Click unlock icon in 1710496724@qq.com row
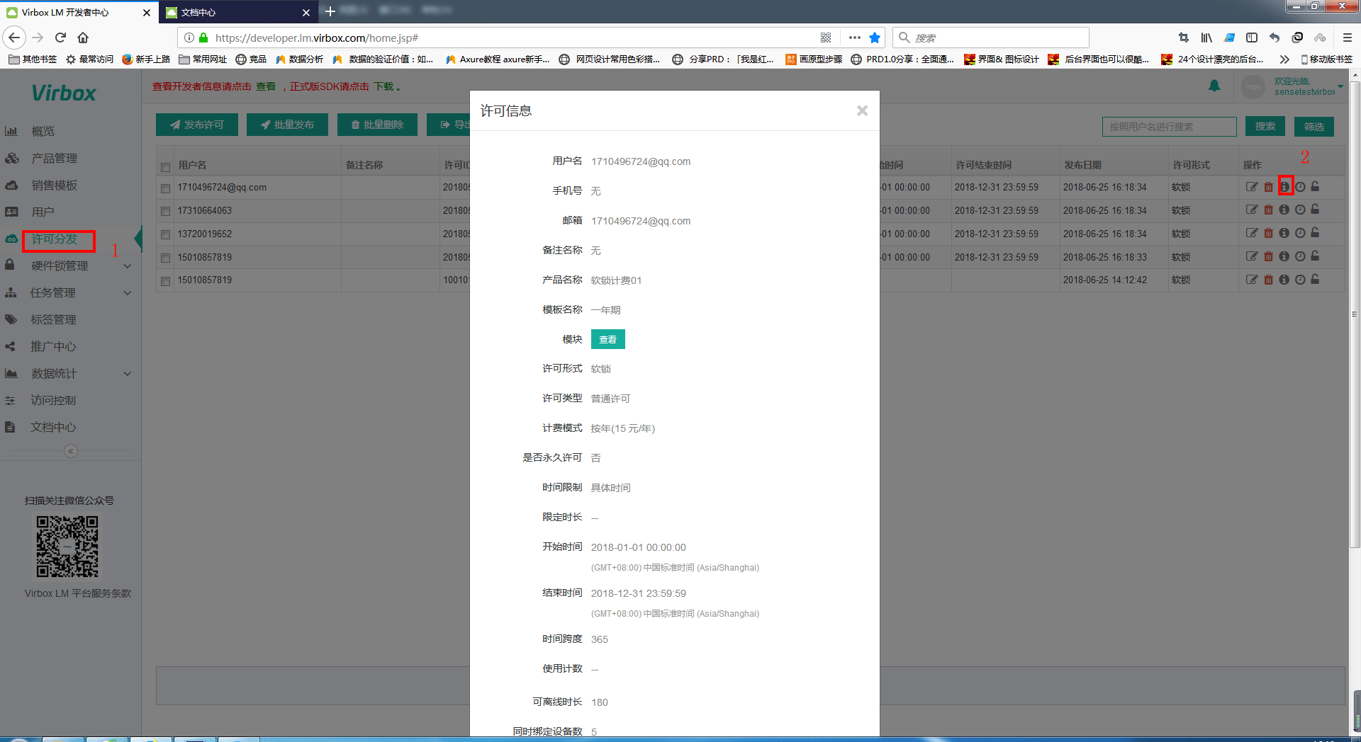Image resolution: width=1361 pixels, height=742 pixels. 1315,186
